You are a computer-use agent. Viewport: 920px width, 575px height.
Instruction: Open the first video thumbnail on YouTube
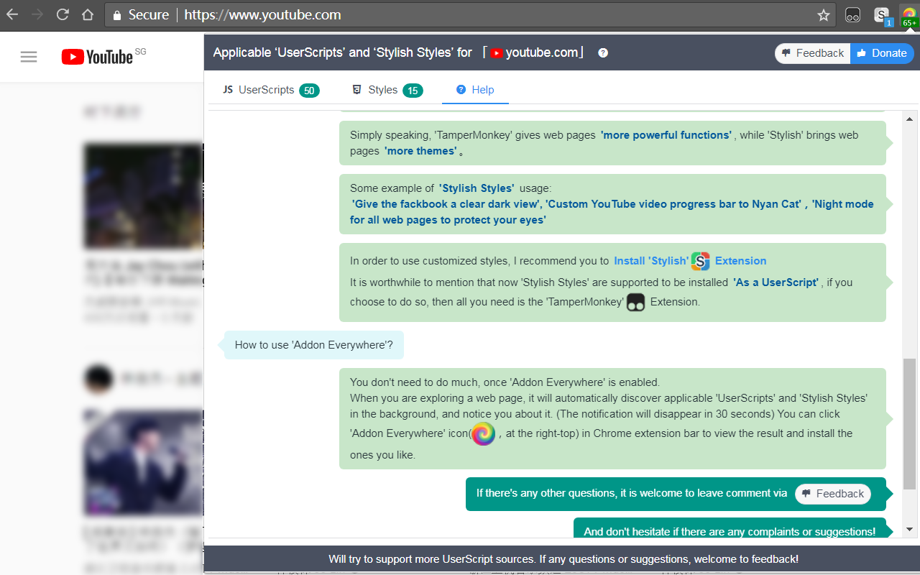pyautogui.click(x=143, y=196)
